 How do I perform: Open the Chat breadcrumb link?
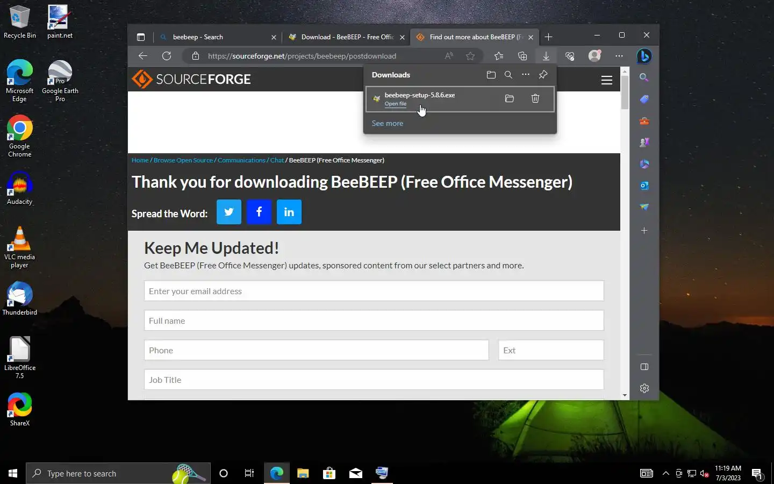[x=277, y=160]
